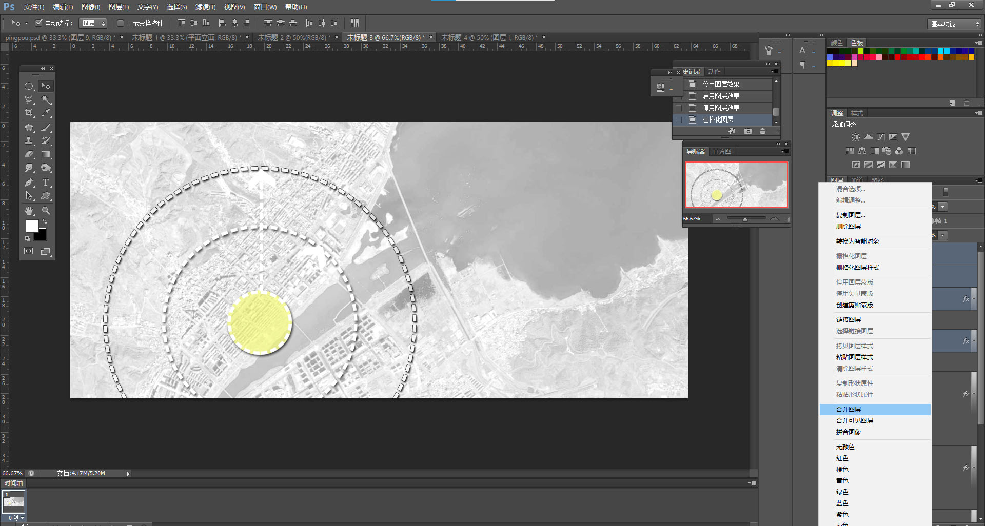The height and width of the screenshot is (526, 985).
Task: Enable the 显示变换控件 checkbox
Action: coord(121,23)
